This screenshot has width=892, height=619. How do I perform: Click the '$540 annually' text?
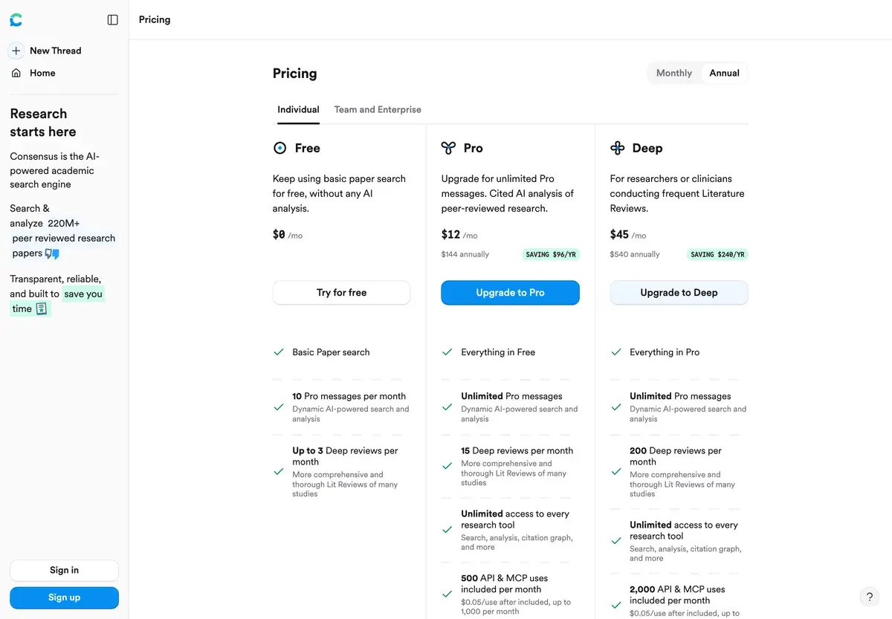pyautogui.click(x=635, y=254)
